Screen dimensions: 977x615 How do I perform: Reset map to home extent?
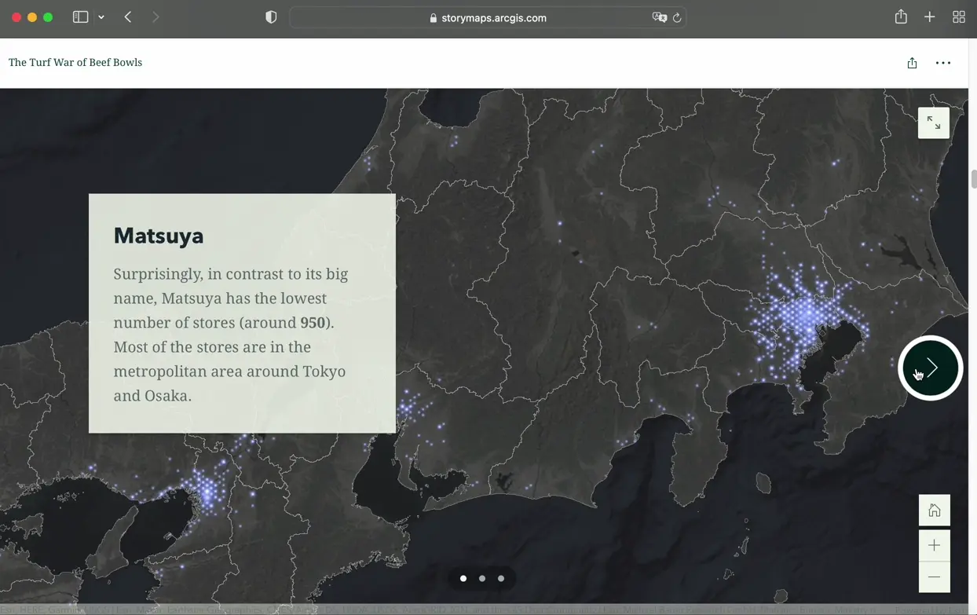click(x=935, y=511)
